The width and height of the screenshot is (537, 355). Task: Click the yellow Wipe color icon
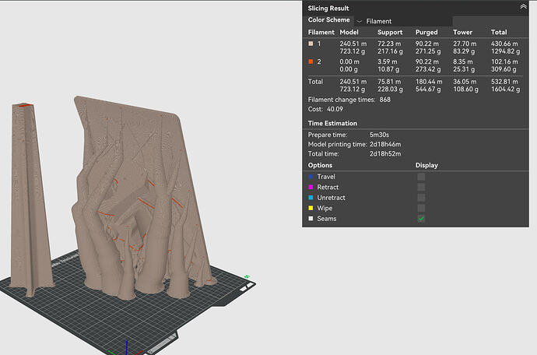point(311,208)
